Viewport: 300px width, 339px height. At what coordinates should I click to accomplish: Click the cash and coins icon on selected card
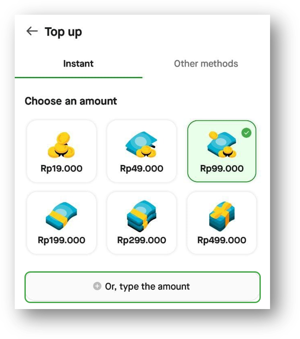click(x=222, y=145)
